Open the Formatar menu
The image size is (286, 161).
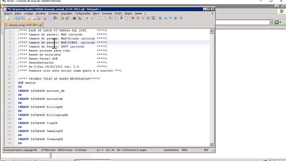[53, 13]
